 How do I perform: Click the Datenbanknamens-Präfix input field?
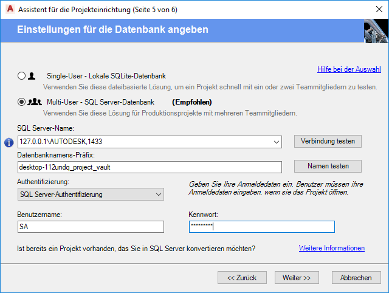150,167
